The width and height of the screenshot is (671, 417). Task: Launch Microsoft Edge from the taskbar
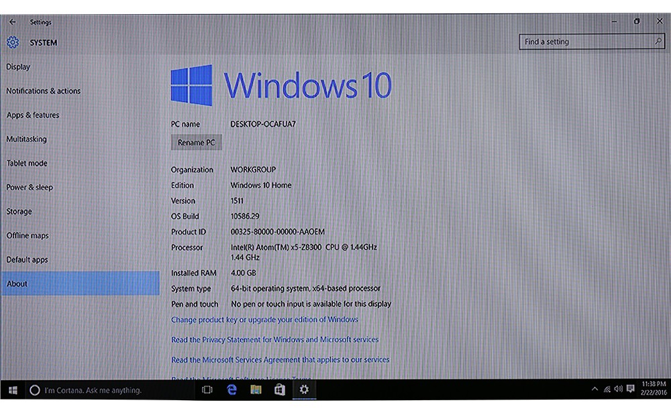click(232, 390)
